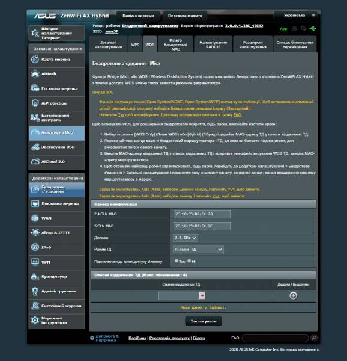Switch to the General (Загальні налаштування) tab

(109, 45)
